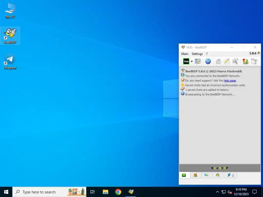
Task: Click 'Broadcasting to the BeeBEEP Network...' message
Action: click(210, 94)
